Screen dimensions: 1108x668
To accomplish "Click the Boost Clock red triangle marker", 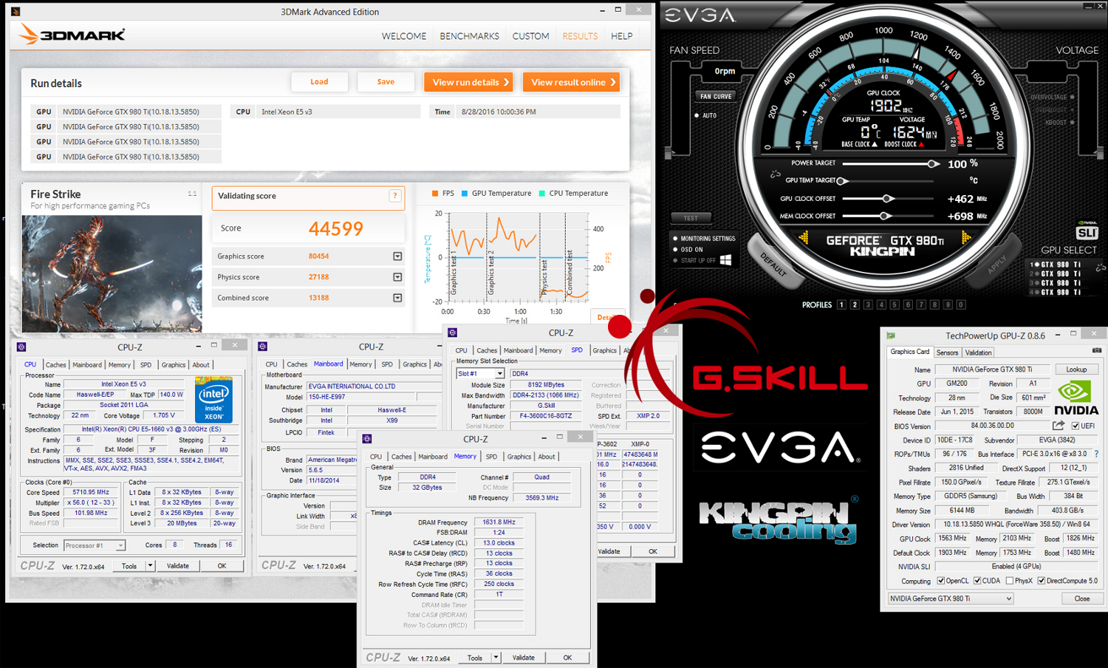I will [x=922, y=145].
